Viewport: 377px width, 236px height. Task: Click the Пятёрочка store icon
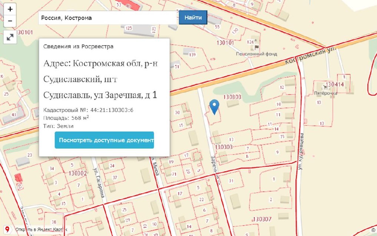pyautogui.click(x=325, y=87)
